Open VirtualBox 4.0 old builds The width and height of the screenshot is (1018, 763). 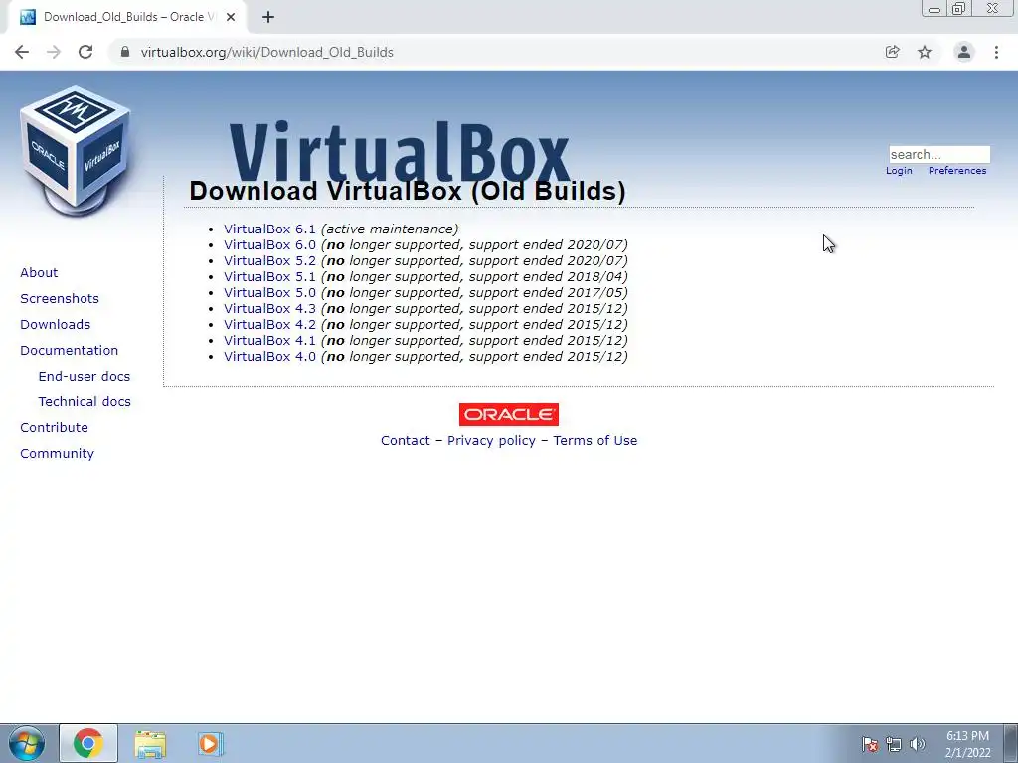tap(269, 357)
